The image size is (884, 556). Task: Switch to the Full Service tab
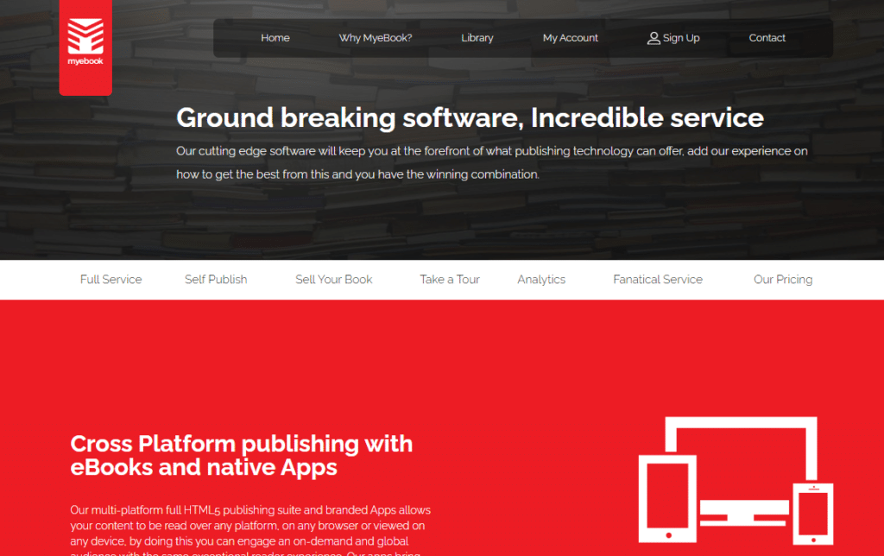click(110, 279)
